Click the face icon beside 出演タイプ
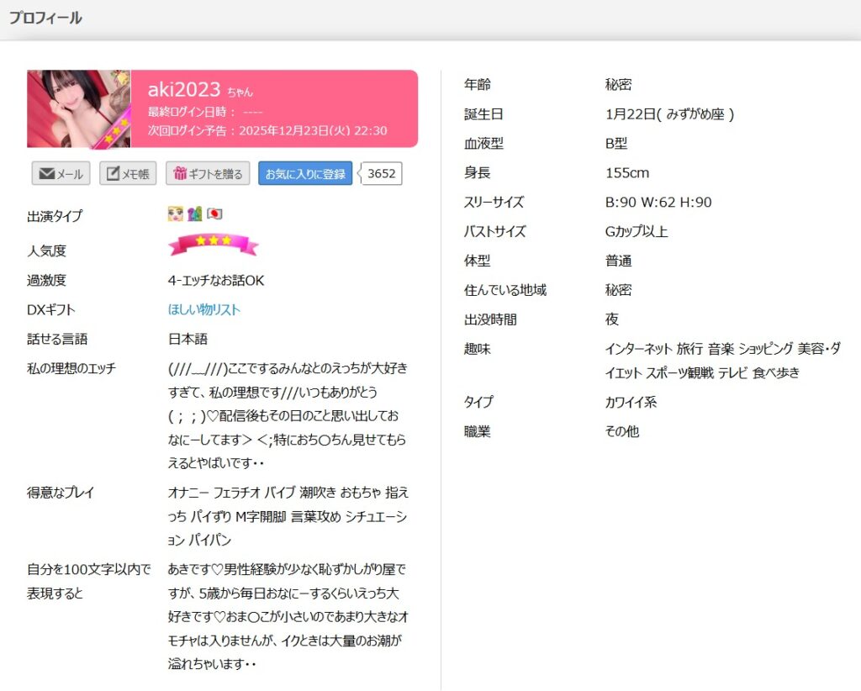The height and width of the screenshot is (691, 861). [175, 214]
